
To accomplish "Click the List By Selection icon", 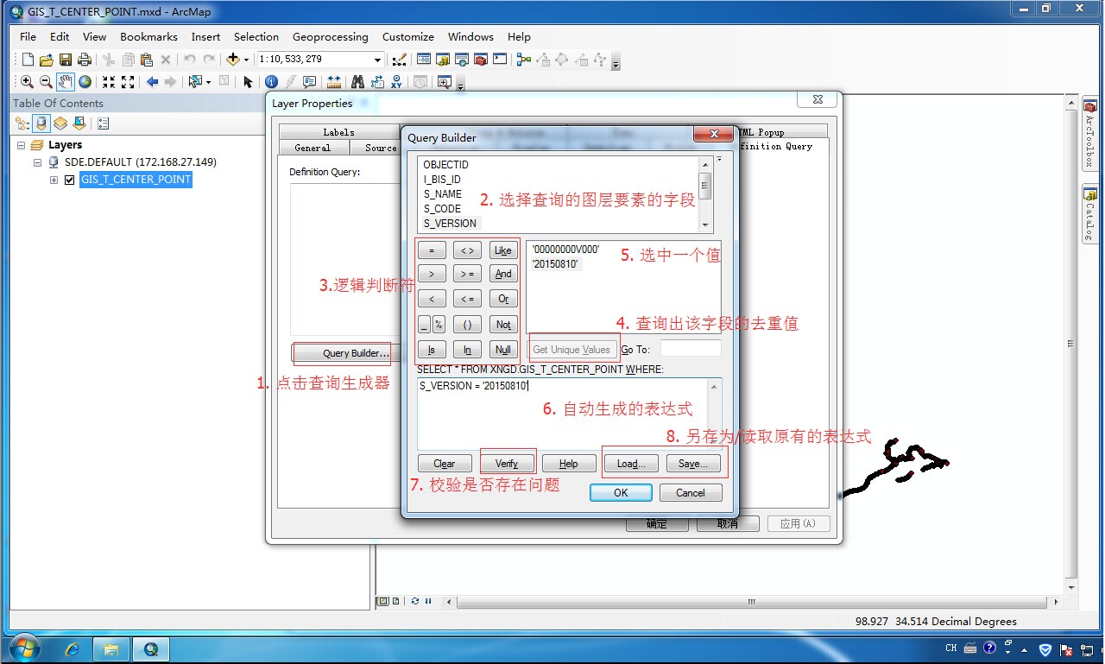I will click(79, 123).
